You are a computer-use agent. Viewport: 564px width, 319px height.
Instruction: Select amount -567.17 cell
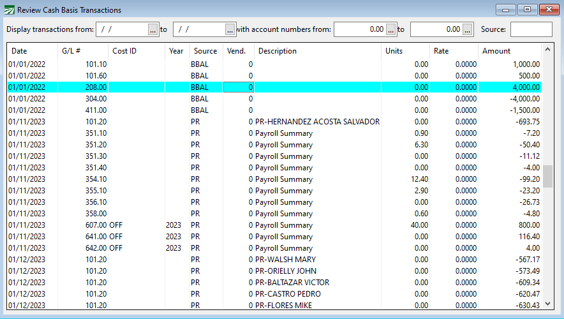510,260
